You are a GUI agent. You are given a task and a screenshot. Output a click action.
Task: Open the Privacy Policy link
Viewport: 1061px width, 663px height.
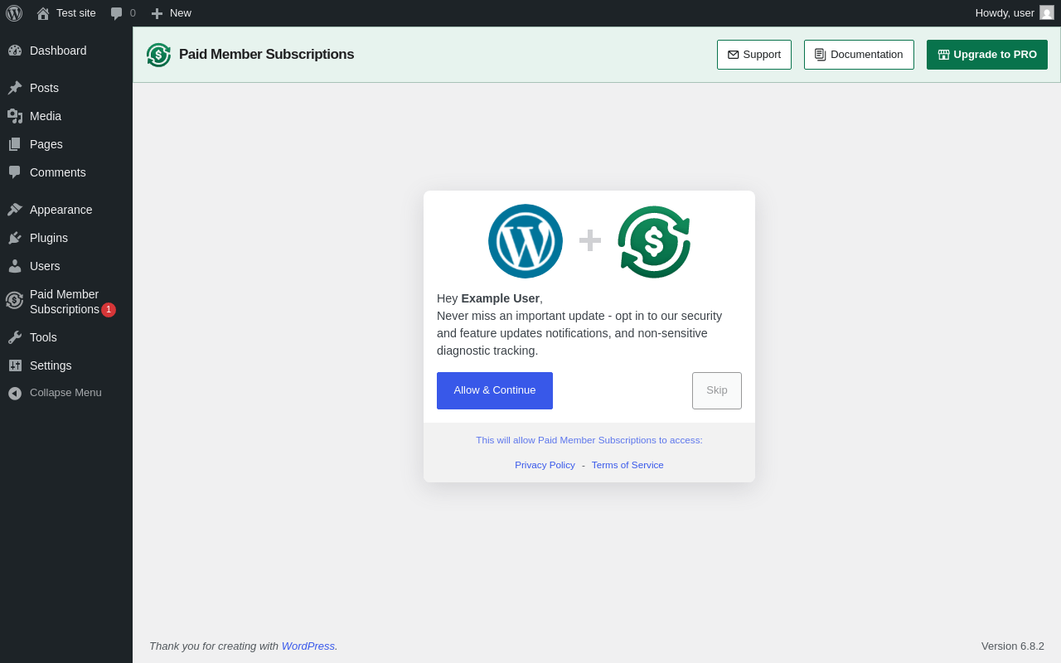coord(545,465)
